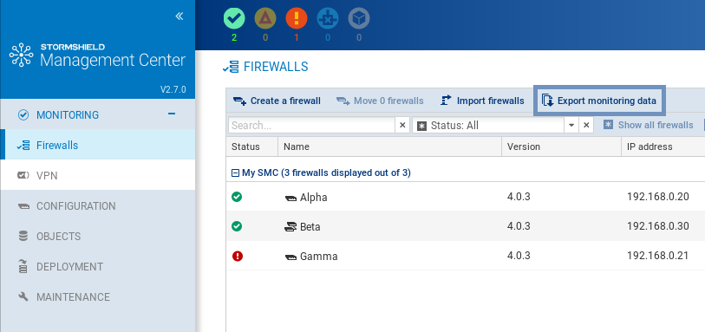
Task: Click Show all firewalls button
Action: pos(648,125)
